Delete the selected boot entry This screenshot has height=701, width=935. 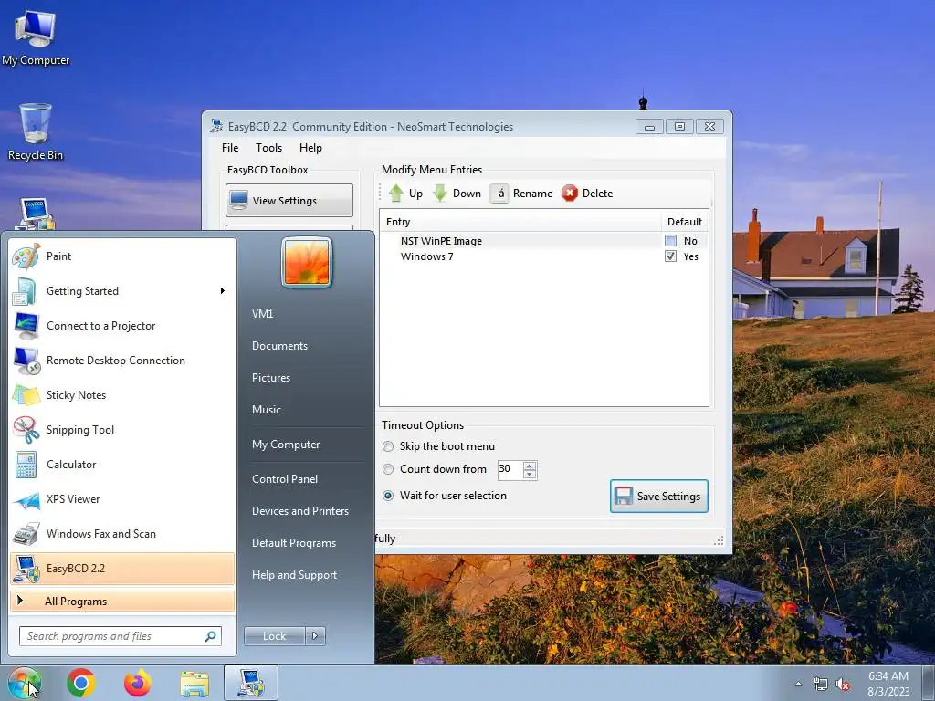coord(587,194)
